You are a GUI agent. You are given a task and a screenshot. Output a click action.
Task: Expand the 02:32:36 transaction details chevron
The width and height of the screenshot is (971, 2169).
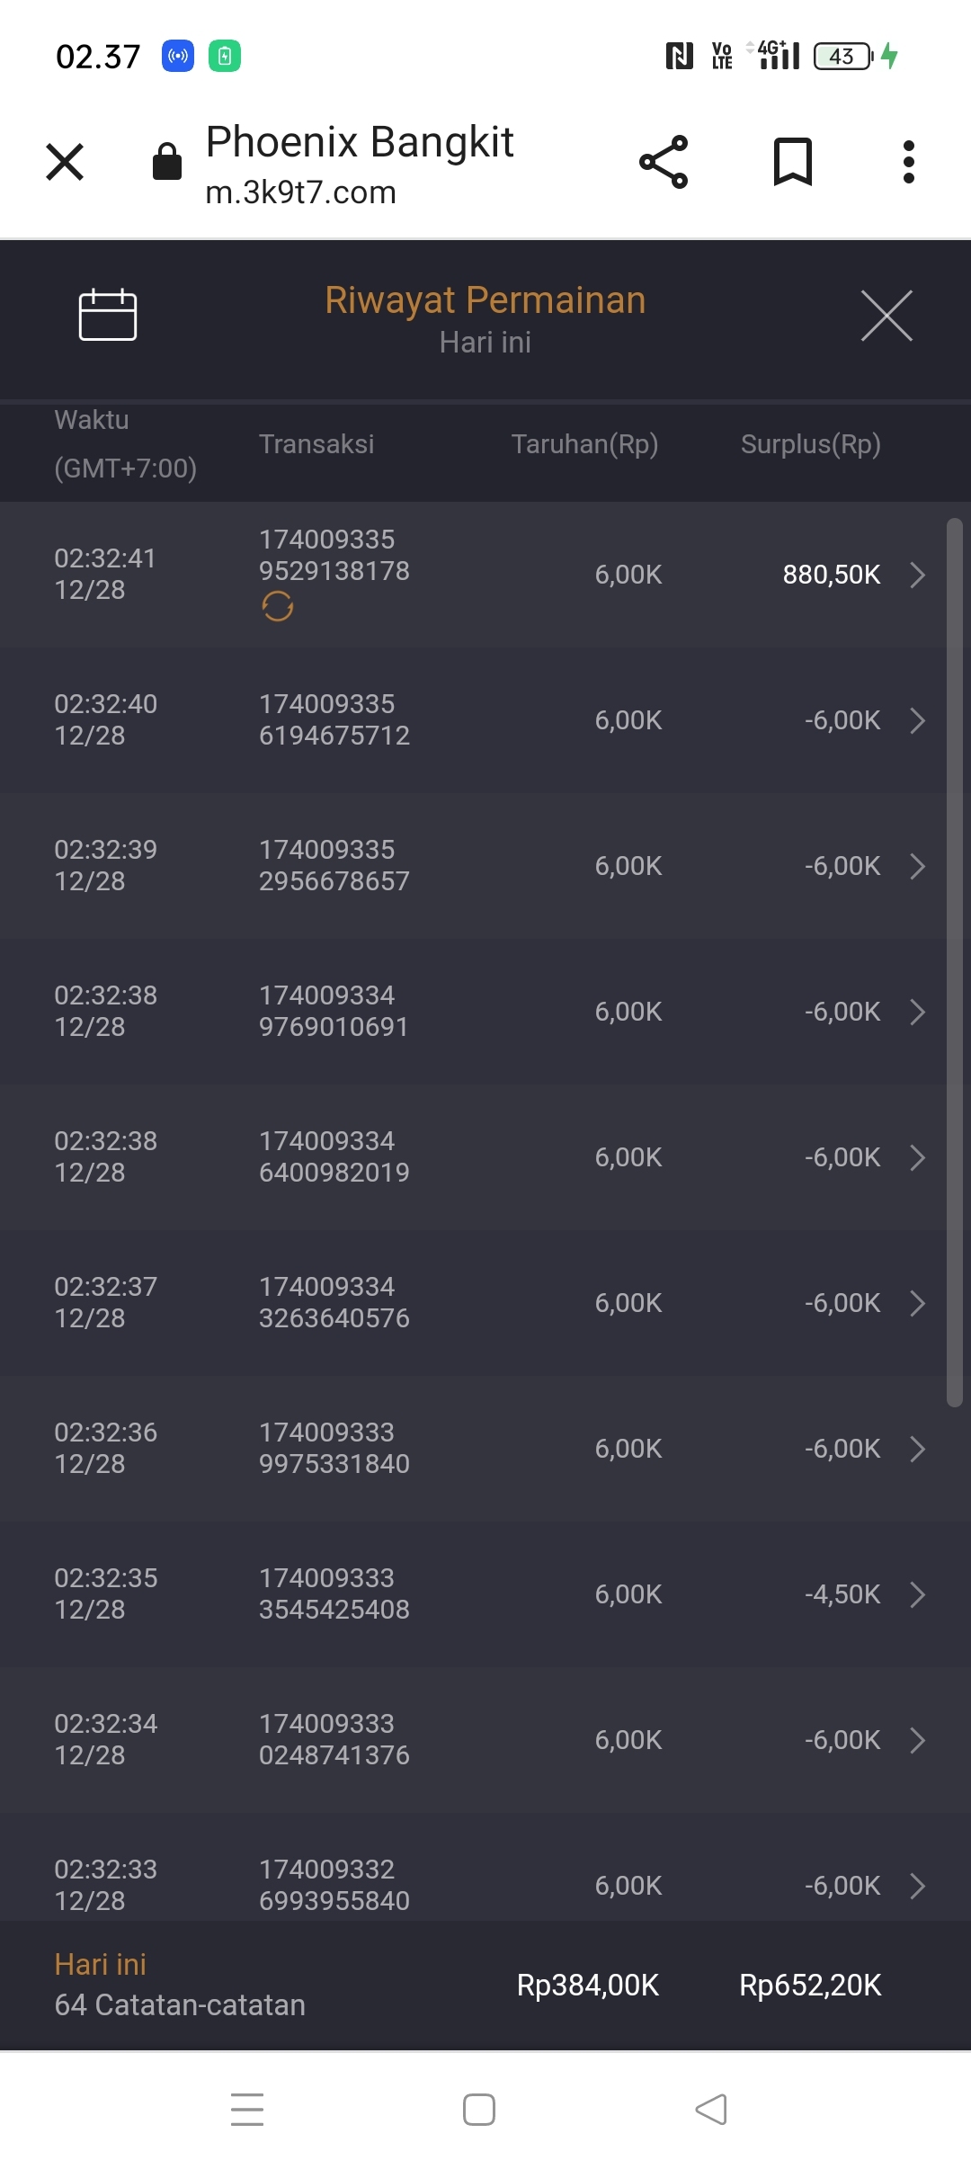917,1449
